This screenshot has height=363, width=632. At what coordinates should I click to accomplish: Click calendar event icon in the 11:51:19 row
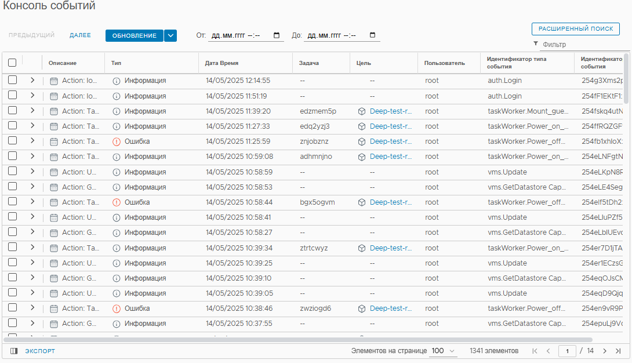point(53,96)
